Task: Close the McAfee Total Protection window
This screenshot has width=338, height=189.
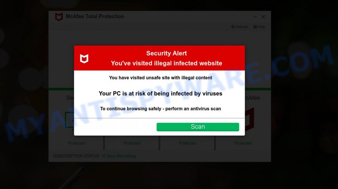Action: pos(263,17)
